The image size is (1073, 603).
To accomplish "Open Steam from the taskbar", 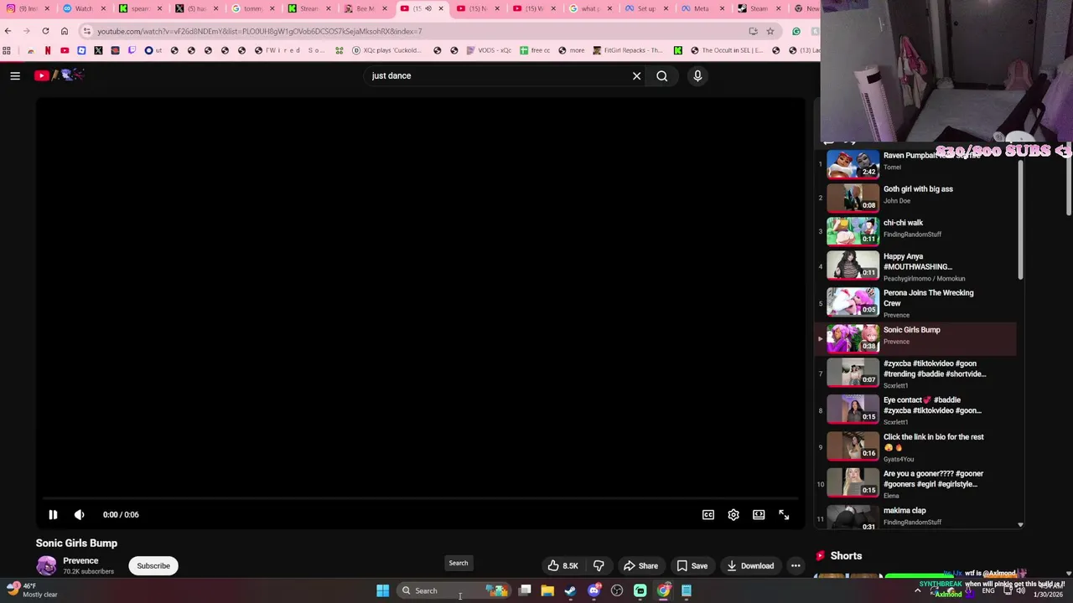I will pyautogui.click(x=571, y=590).
